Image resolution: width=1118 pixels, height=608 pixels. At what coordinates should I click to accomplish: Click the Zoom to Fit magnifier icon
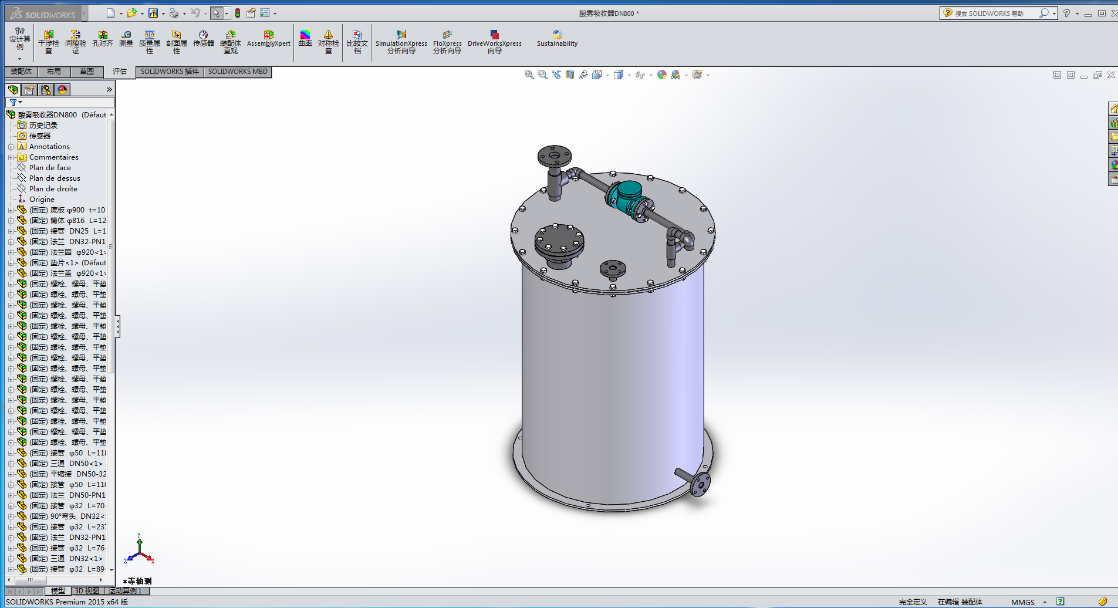click(529, 75)
